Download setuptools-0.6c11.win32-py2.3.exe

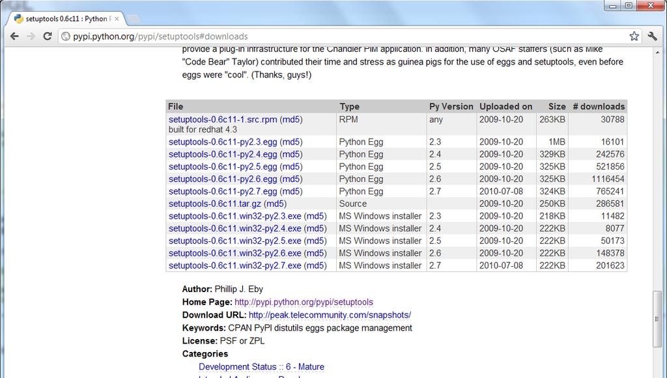point(234,216)
